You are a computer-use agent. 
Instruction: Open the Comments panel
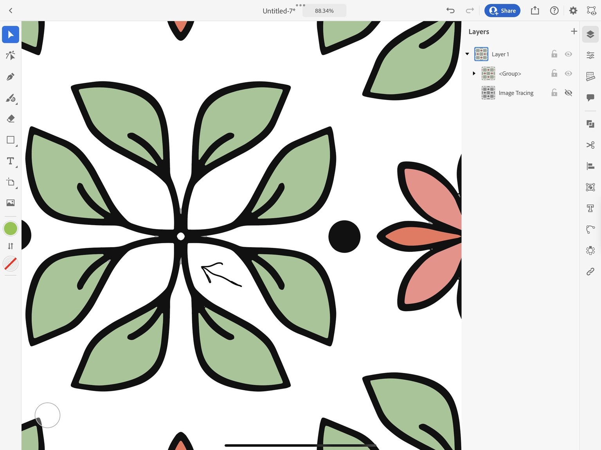(x=590, y=97)
